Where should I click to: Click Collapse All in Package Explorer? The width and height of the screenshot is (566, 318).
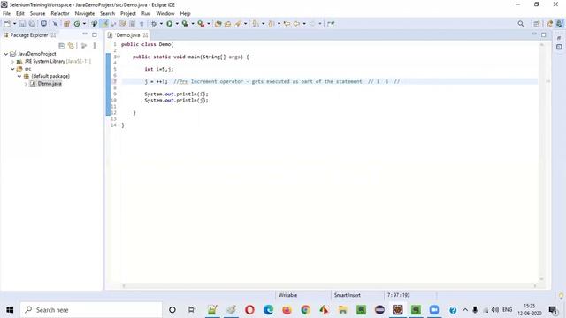coord(61,46)
